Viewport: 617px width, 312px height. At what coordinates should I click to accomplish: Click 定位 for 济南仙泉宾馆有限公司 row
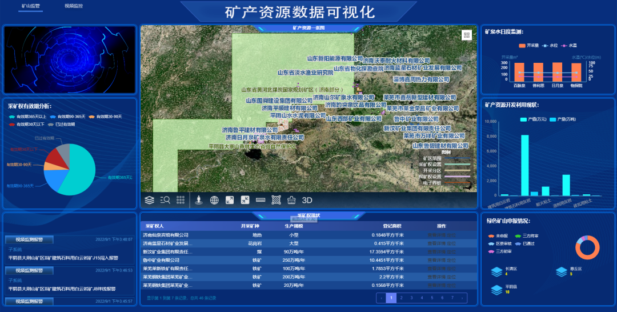coord(451,235)
